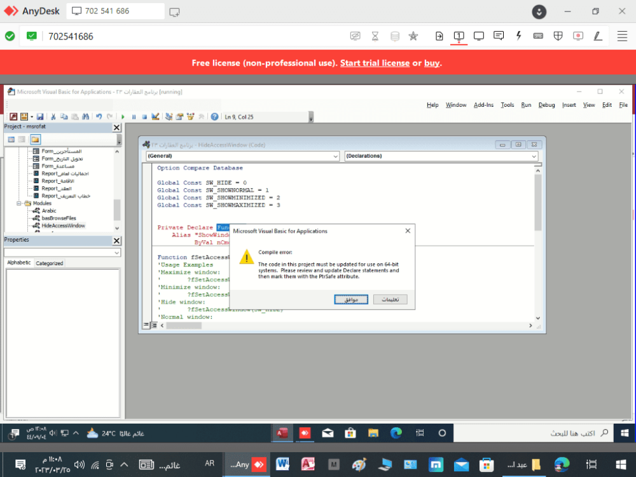The image size is (636, 477).
Task: Open the Properties object combo box
Action: click(x=62, y=252)
